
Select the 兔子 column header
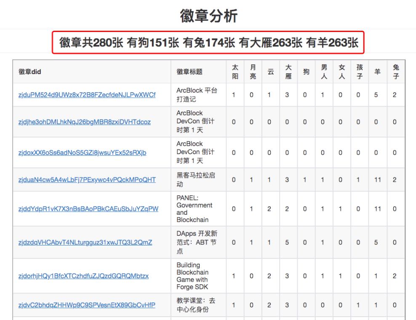tap(396, 72)
